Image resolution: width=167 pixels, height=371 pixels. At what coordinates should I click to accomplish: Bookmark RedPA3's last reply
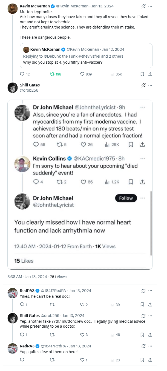142,360
